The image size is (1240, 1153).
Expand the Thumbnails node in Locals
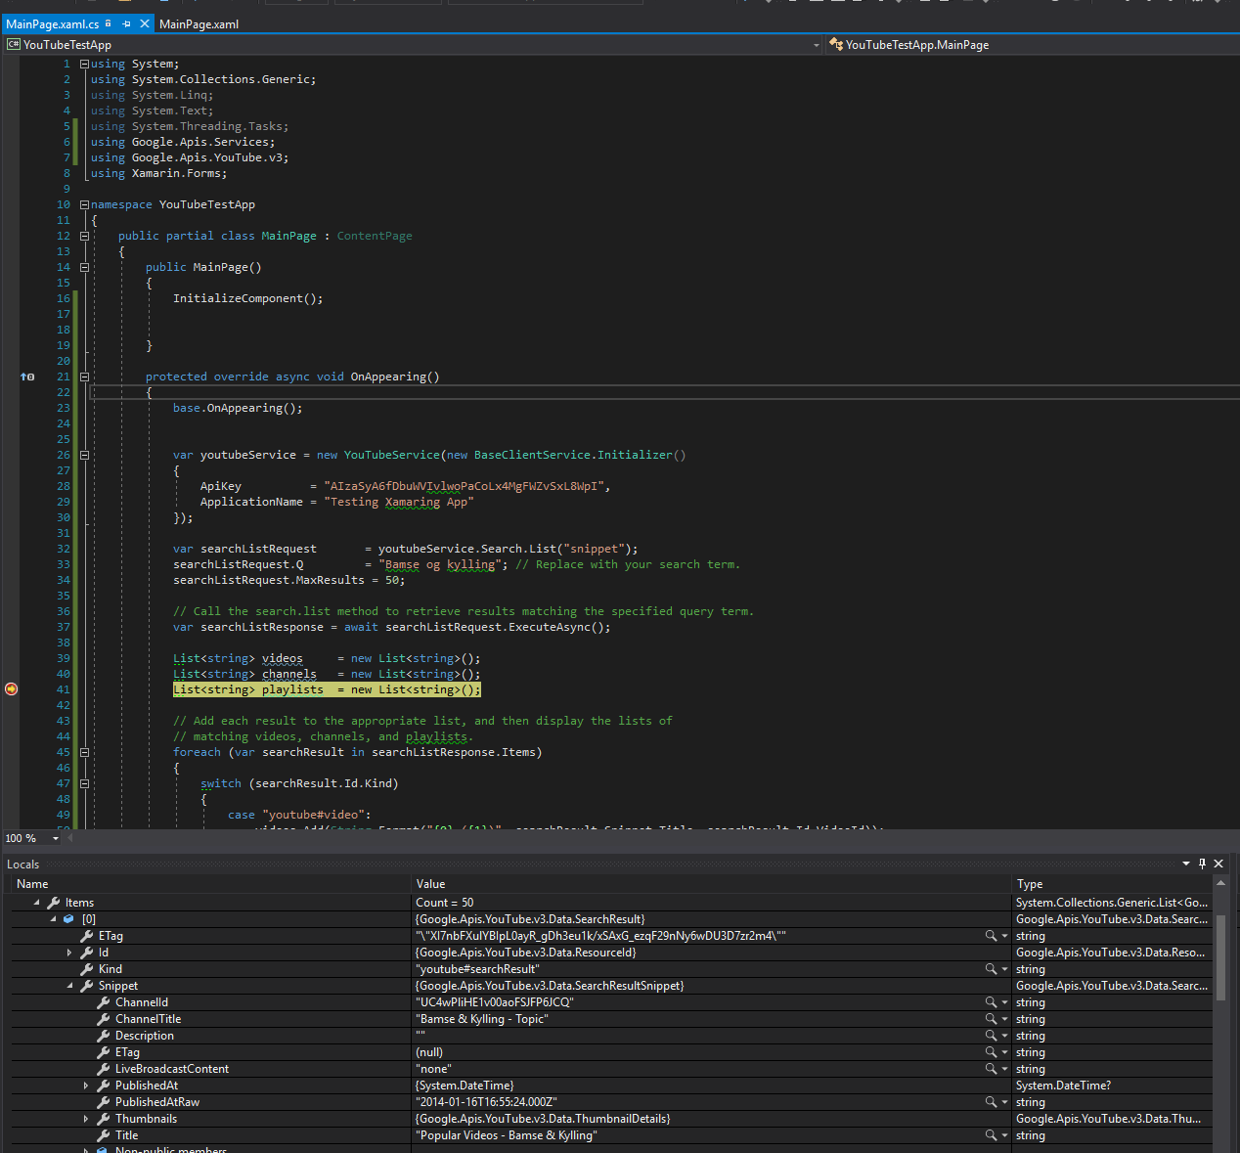point(86,1119)
